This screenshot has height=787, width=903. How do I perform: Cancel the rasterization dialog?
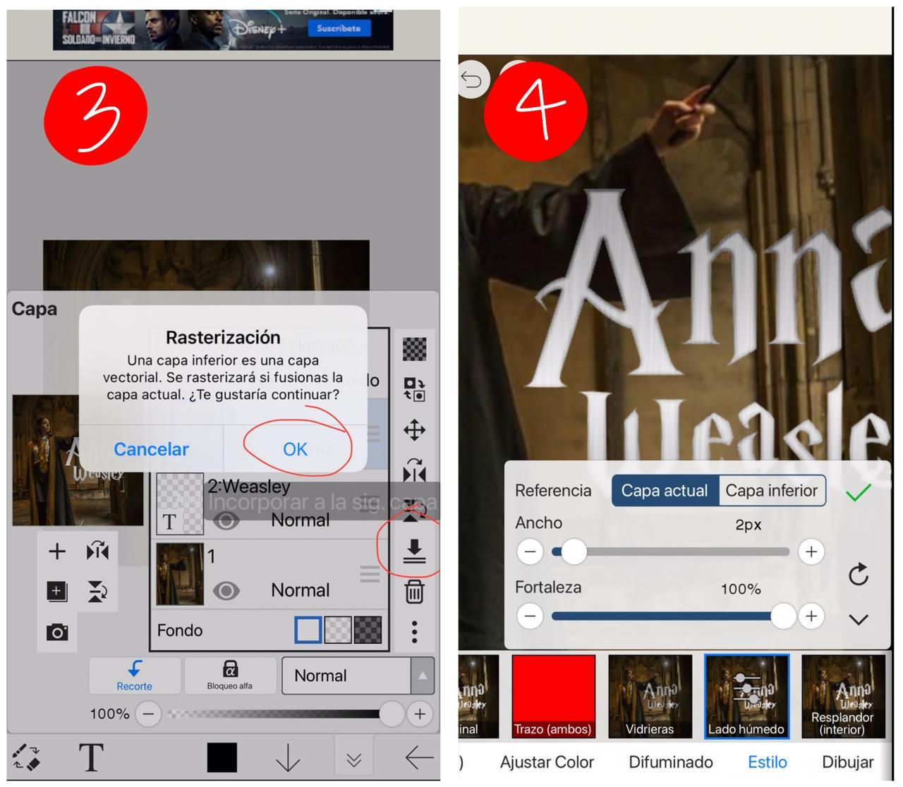[151, 449]
